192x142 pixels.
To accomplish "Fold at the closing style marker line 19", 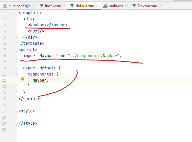I will pos(17,124).
